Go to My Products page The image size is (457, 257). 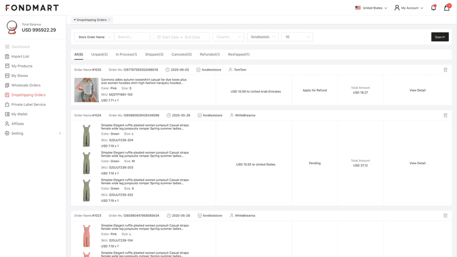click(x=22, y=66)
